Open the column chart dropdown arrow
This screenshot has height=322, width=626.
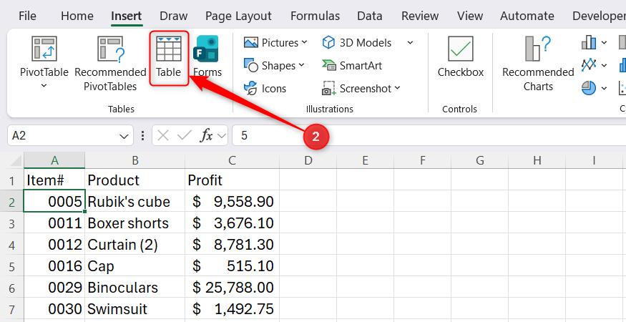604,42
